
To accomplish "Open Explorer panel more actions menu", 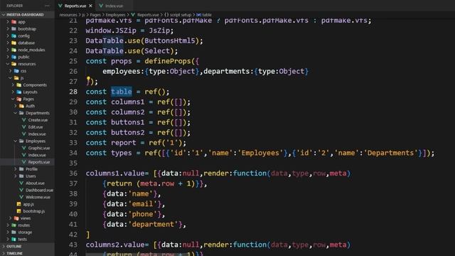I will (48, 6).
